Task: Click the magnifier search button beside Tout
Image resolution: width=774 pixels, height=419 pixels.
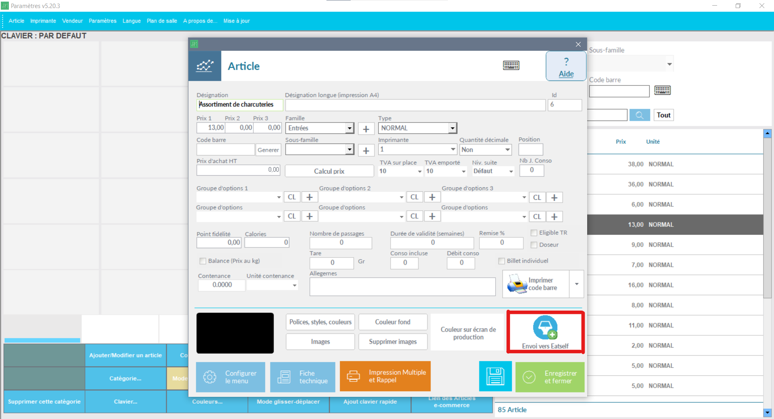Action: pyautogui.click(x=640, y=115)
